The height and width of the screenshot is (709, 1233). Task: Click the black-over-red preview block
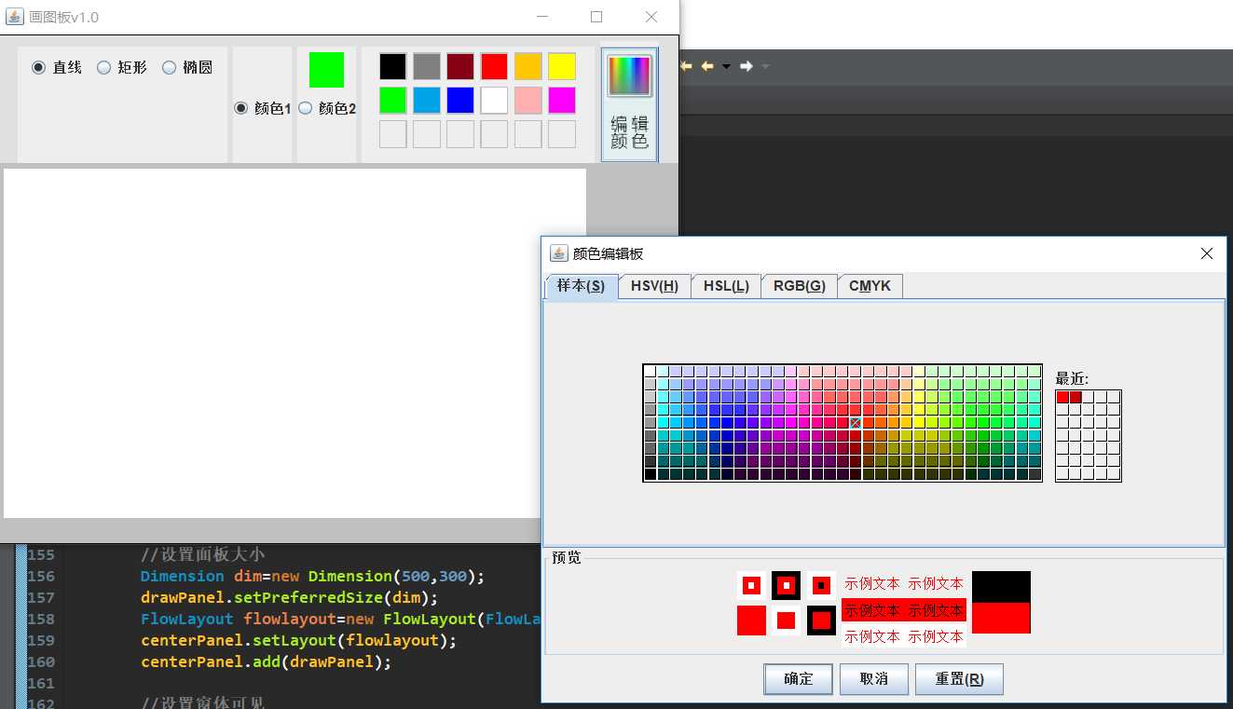pyautogui.click(x=1001, y=602)
